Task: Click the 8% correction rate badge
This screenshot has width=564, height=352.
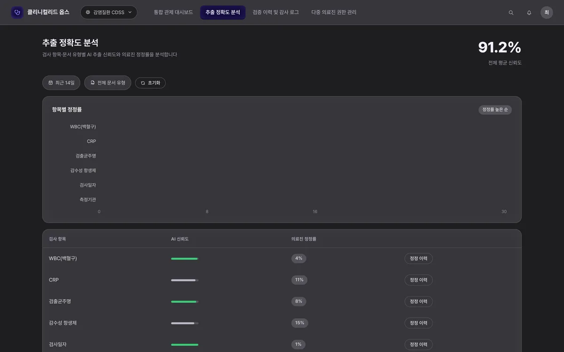Action: click(298, 301)
